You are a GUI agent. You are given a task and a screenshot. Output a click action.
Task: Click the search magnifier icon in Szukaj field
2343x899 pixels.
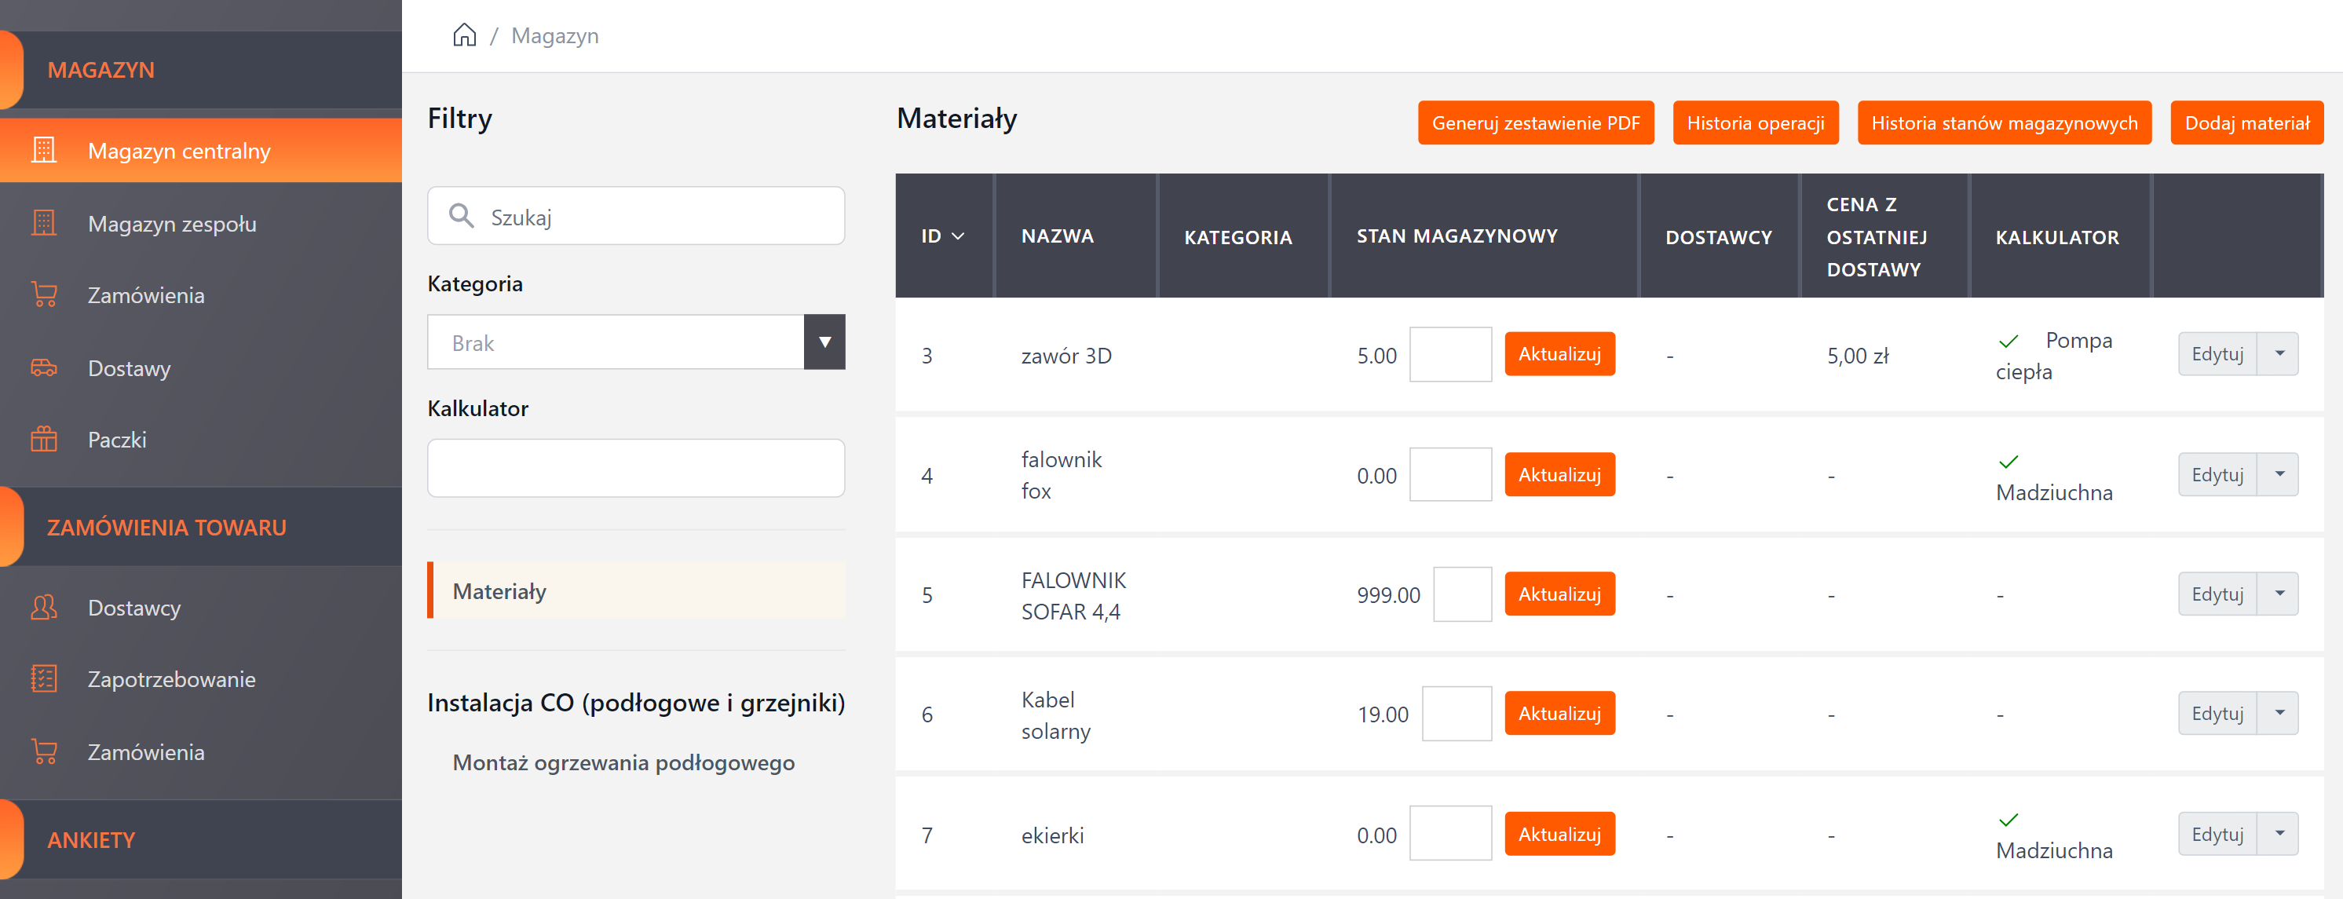[x=461, y=216]
